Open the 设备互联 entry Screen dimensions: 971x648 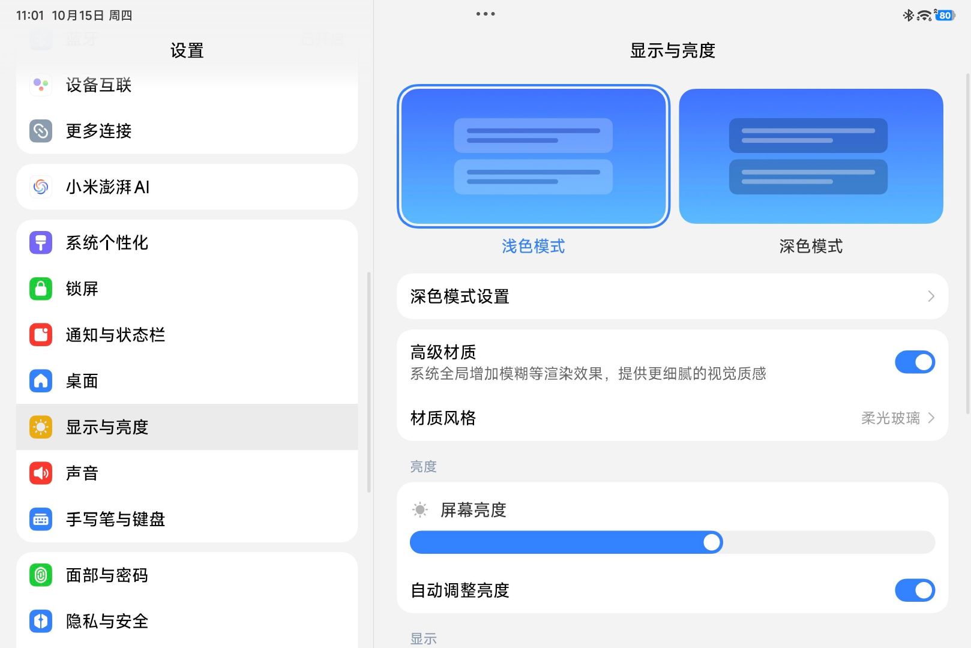click(187, 85)
